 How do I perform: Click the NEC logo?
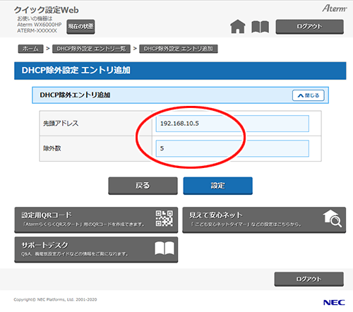[334, 302]
